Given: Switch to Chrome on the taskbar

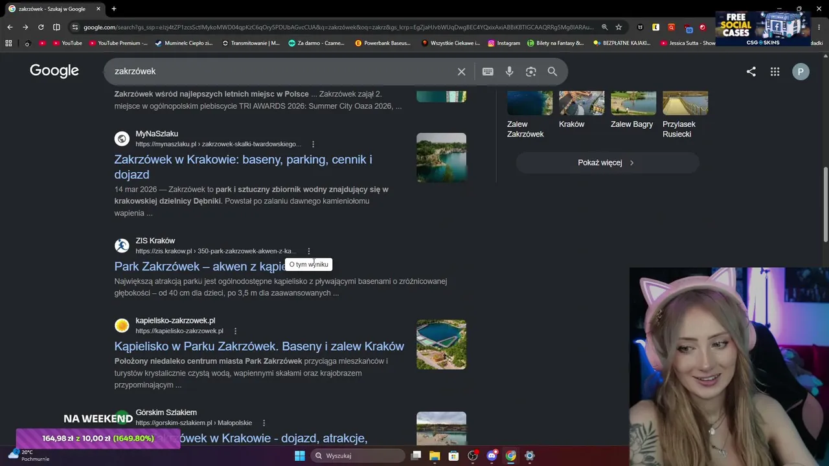Looking at the screenshot, I should coord(511,456).
